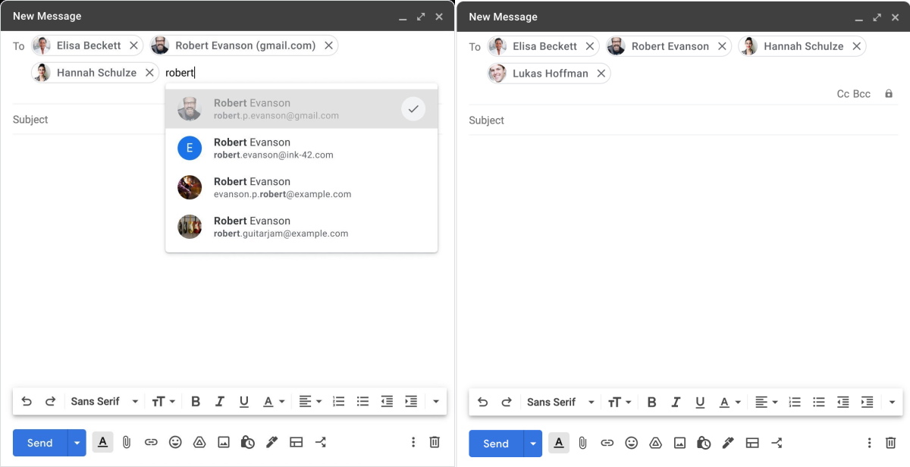The height and width of the screenshot is (467, 910).
Task: Undo in the left compose window
Action: [x=27, y=402]
